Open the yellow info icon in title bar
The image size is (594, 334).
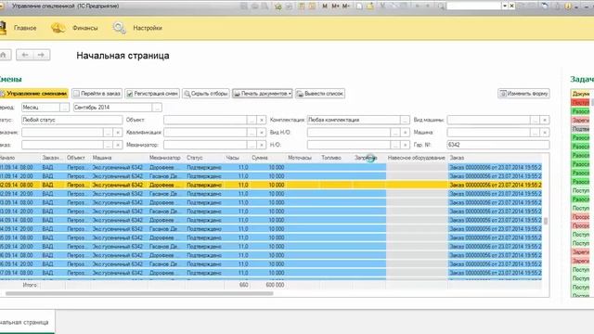[x=567, y=6]
